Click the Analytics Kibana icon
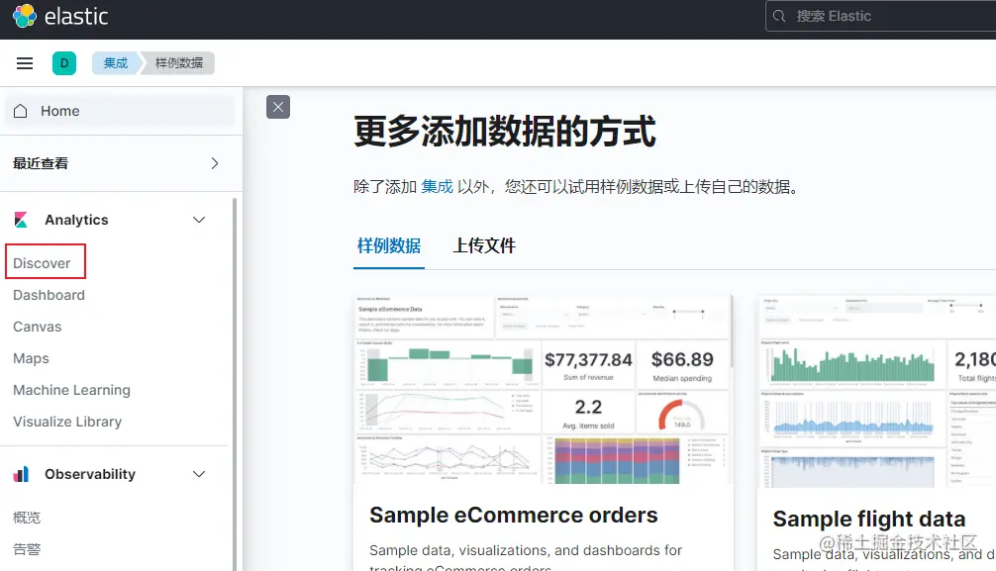Viewport: 996px width, 571px height. (21, 220)
